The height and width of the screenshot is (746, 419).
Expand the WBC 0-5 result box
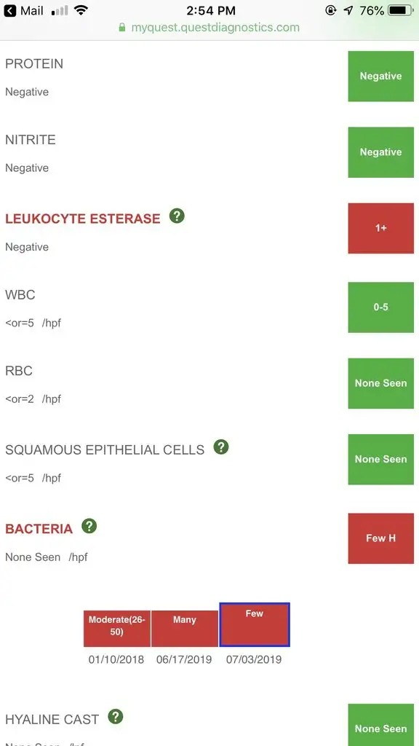(381, 307)
